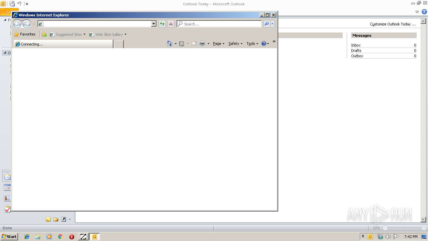Image resolution: width=428 pixels, height=241 pixels.
Task: Launch Google Chrome from the taskbar
Action: pos(60,237)
